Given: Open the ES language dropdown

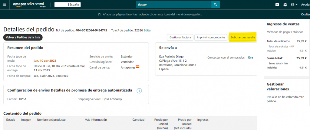Looking at the screenshot, I should pyautogui.click(x=294, y=5).
